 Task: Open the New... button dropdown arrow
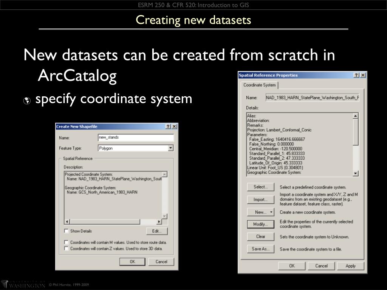pos(271,212)
